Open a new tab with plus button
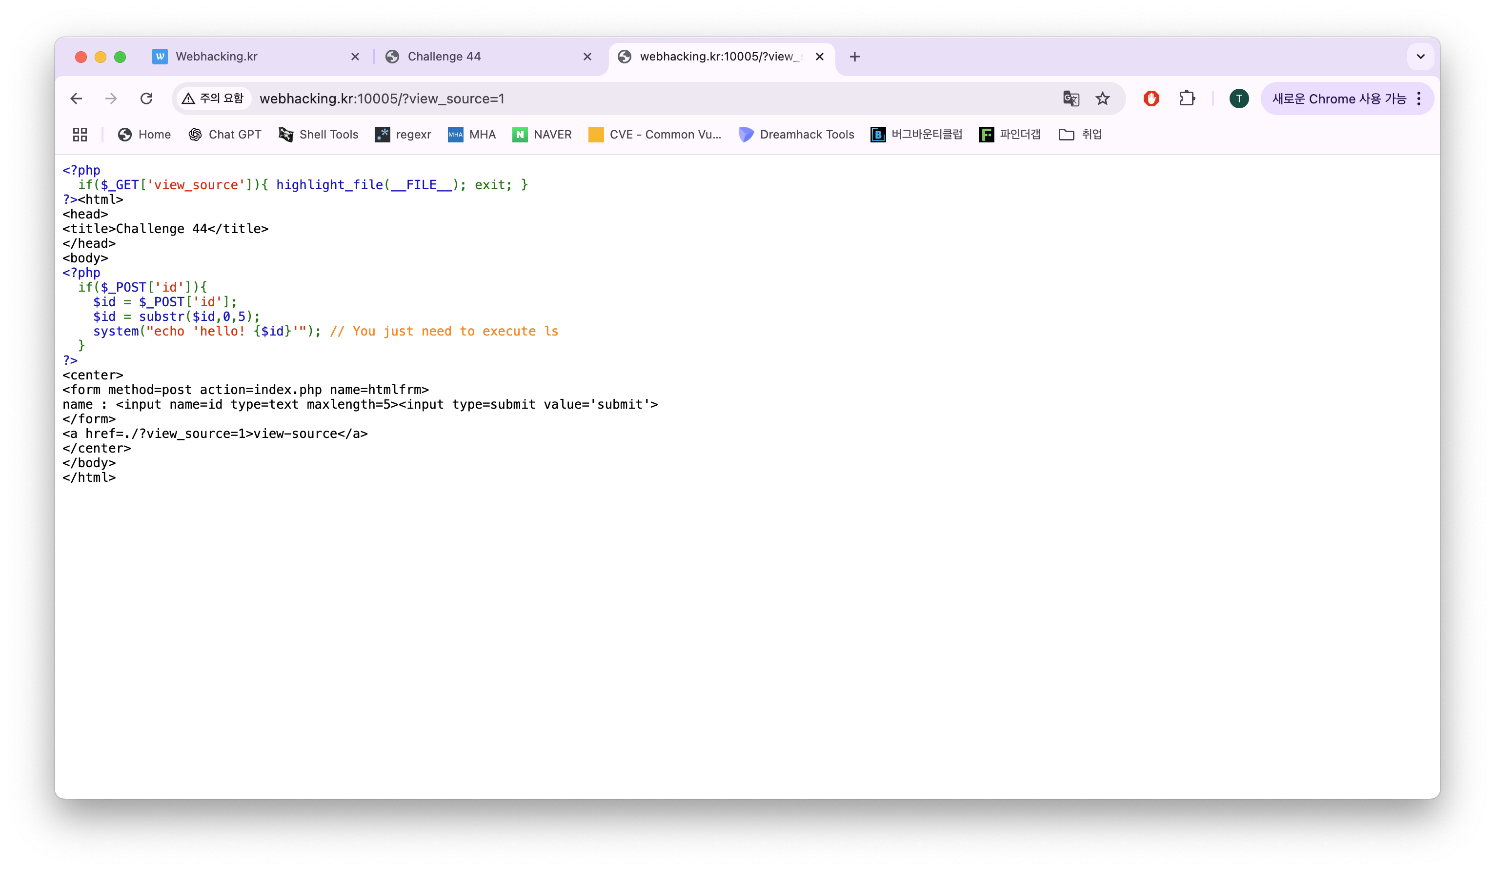1495x871 pixels. point(854,57)
